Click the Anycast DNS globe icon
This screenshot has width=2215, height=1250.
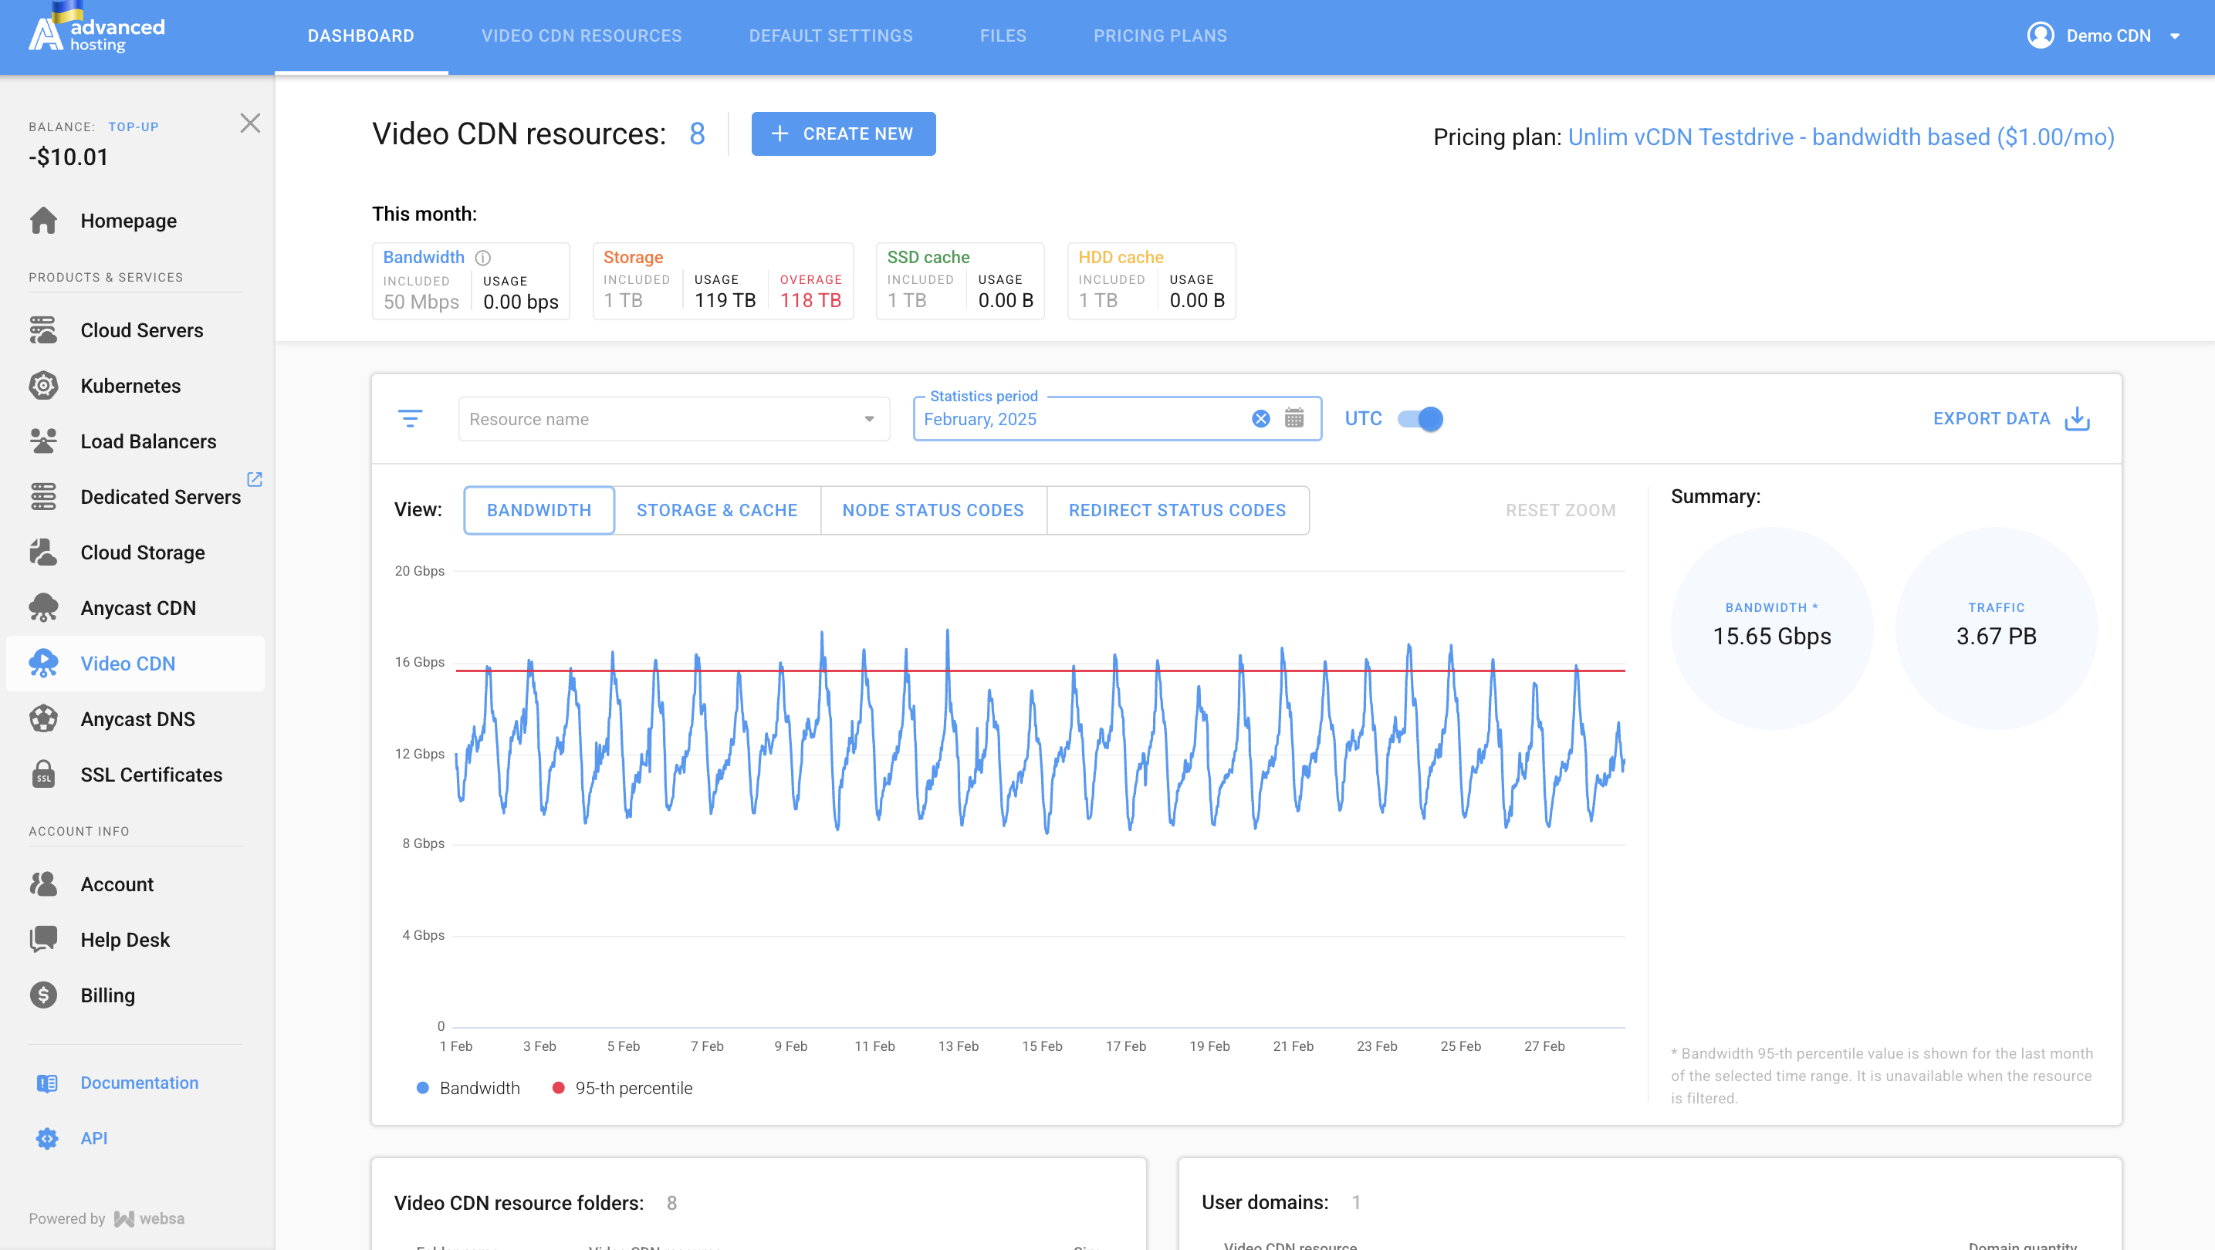pos(43,718)
